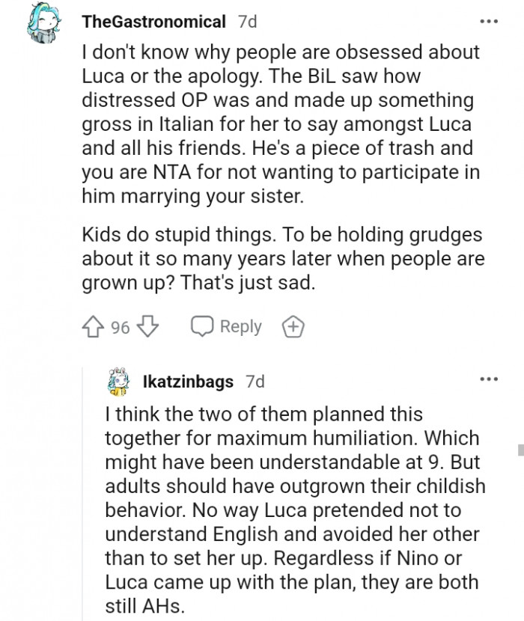This screenshot has width=524, height=621.
Task: Give an award using the plus badge icon
Action: click(292, 327)
